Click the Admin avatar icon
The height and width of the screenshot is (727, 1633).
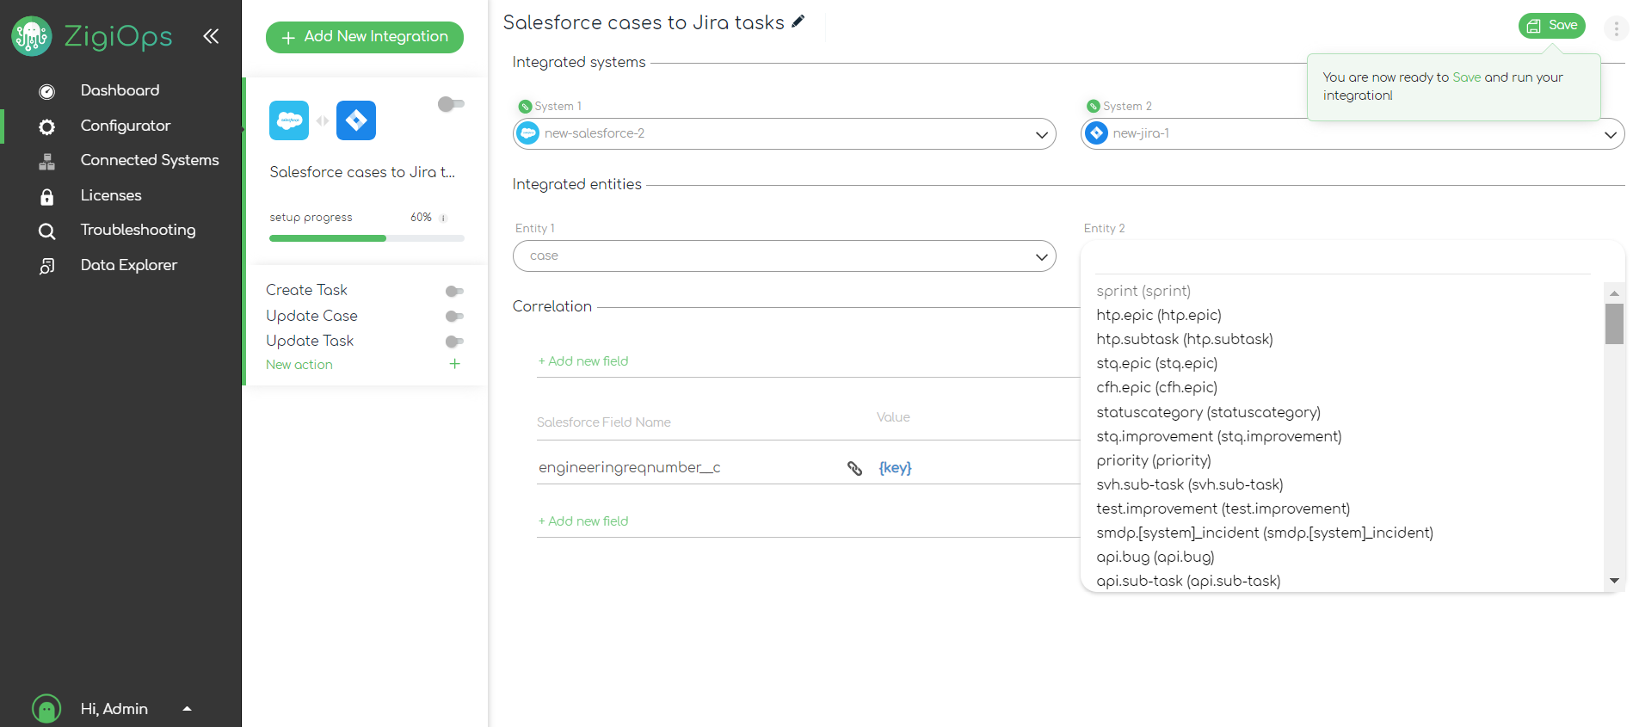coord(46,709)
